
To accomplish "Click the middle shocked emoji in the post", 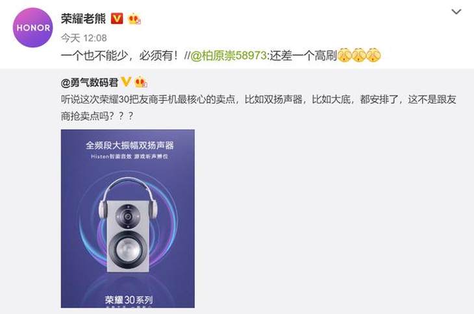I will pyautogui.click(x=359, y=55).
